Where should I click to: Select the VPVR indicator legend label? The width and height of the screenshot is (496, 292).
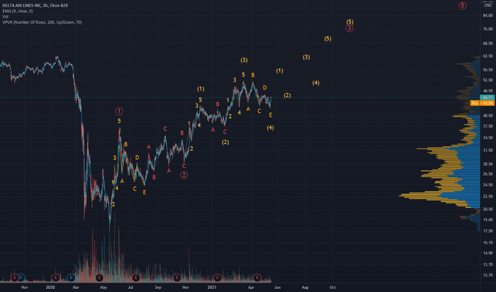(x=42, y=22)
